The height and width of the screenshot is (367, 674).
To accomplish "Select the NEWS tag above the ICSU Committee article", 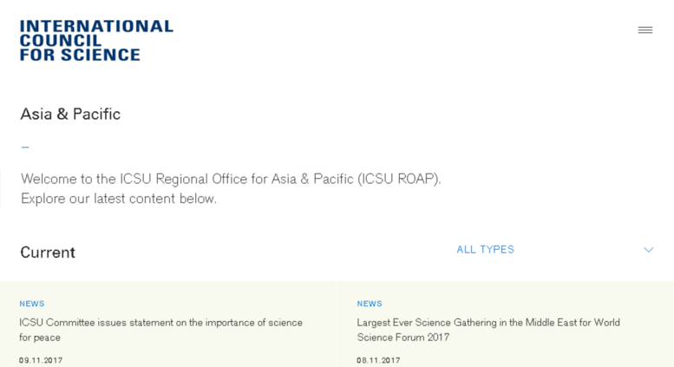I will click(32, 304).
